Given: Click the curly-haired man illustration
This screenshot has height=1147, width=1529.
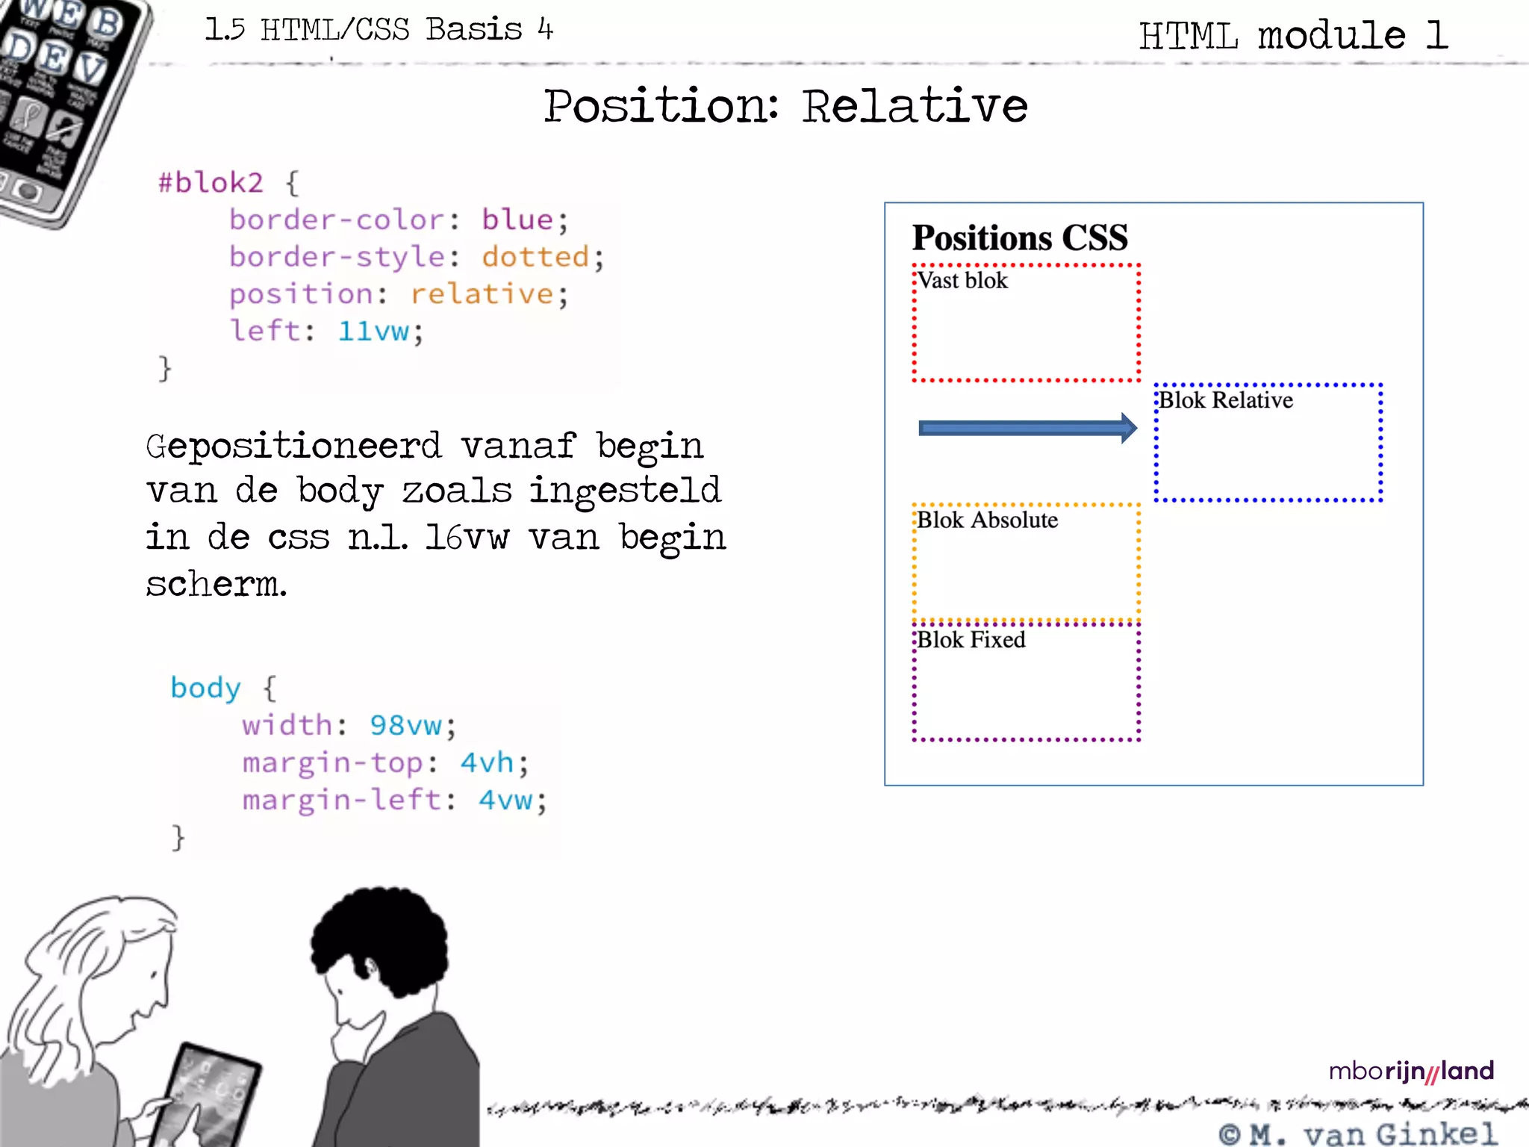Looking at the screenshot, I should (396, 1017).
